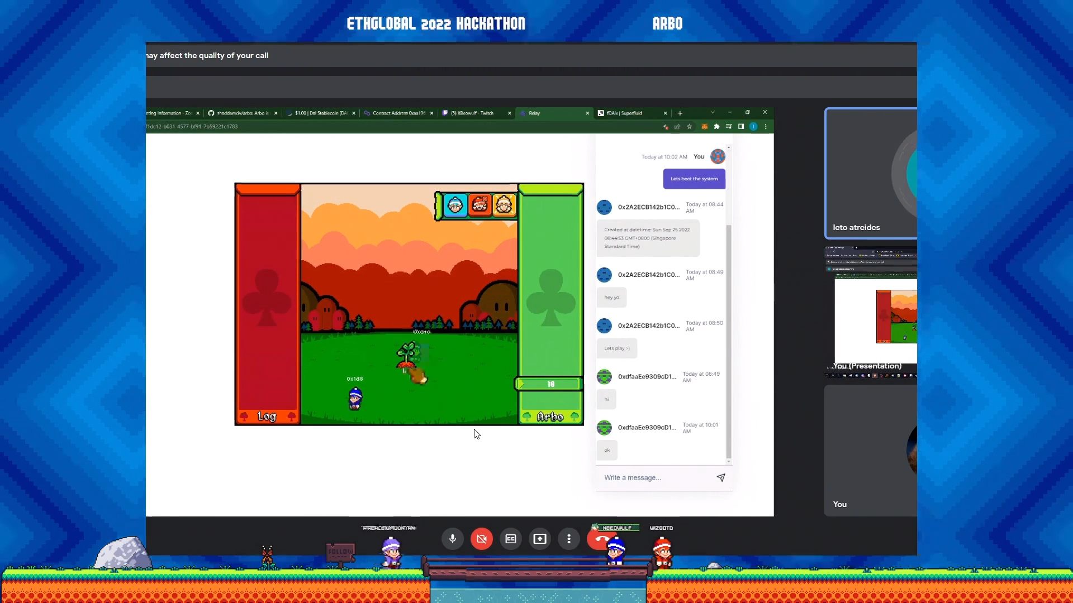Select the You participant tile
Image resolution: width=1073 pixels, height=603 pixels.
(x=871, y=450)
